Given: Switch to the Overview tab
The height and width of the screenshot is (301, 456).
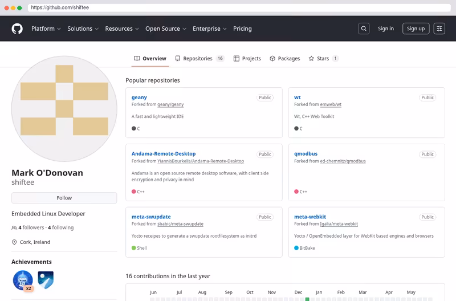Looking at the screenshot, I should 150,59.
